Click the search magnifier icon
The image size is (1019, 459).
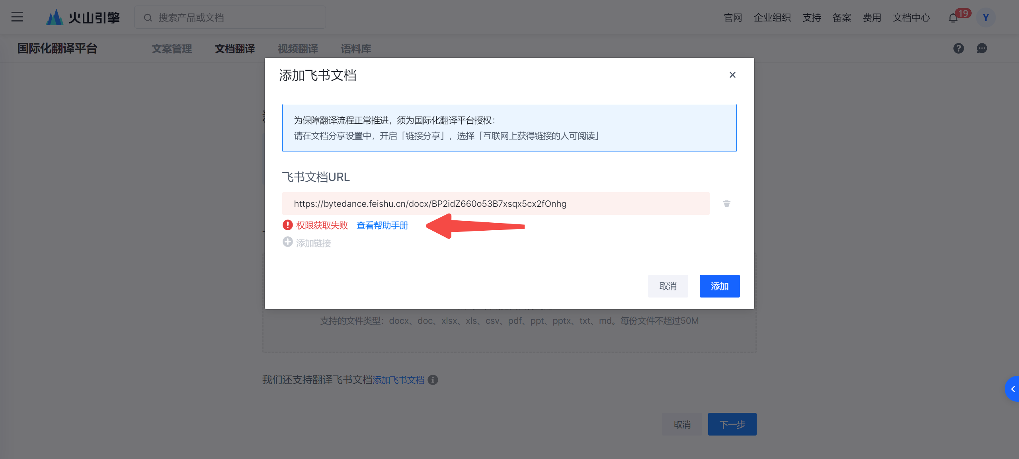pos(148,18)
